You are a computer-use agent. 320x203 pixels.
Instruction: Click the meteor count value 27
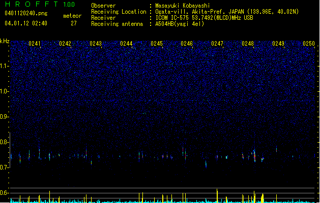[74, 23]
